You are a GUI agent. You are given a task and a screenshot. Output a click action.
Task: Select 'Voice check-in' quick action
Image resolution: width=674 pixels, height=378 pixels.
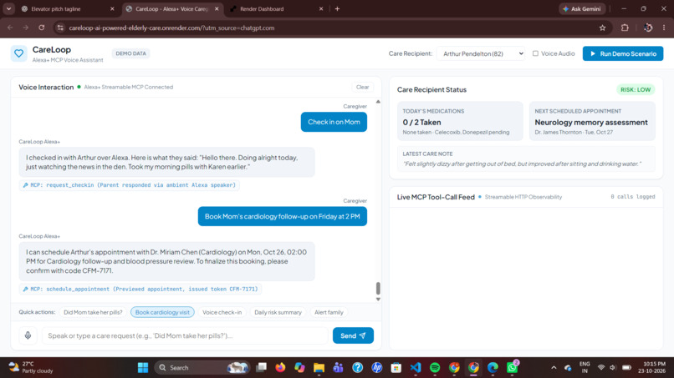[222, 312]
